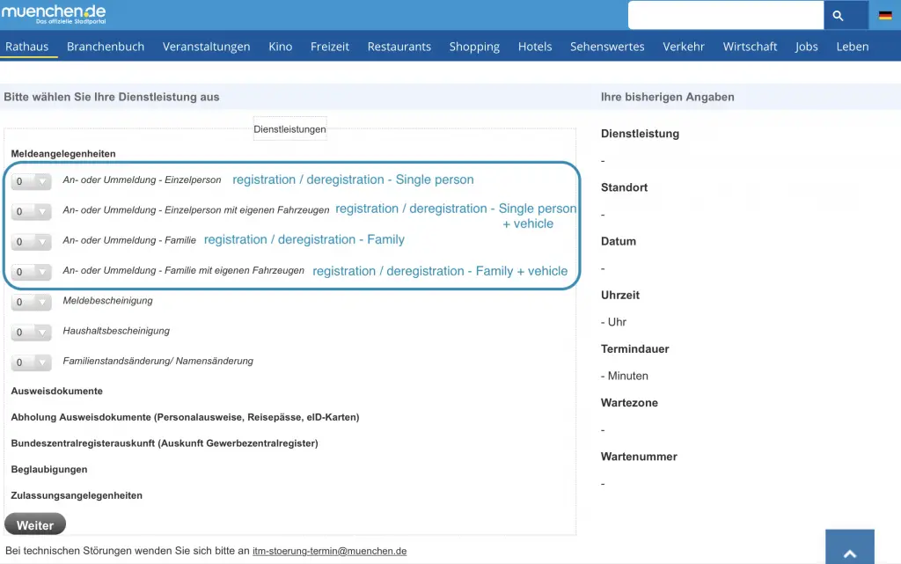901x564 pixels.
Task: Click the itm-stoerung-termin@muenchen.de email link
Action: pyautogui.click(x=330, y=552)
